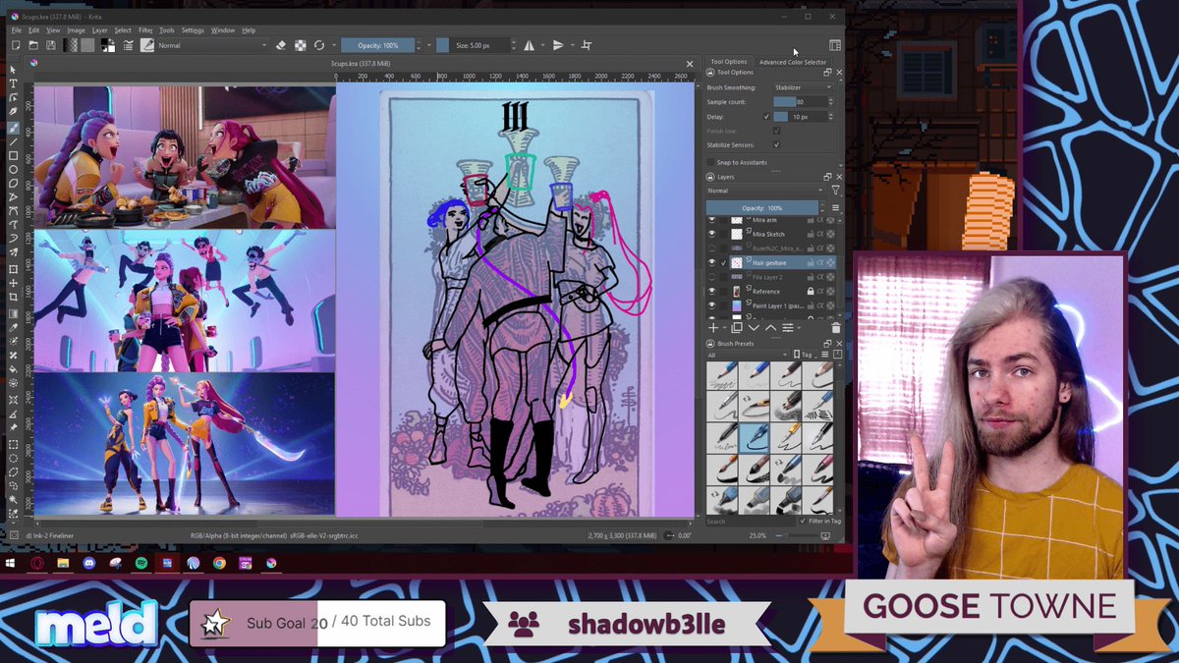Select the Freehand Brush tool

[x=14, y=128]
